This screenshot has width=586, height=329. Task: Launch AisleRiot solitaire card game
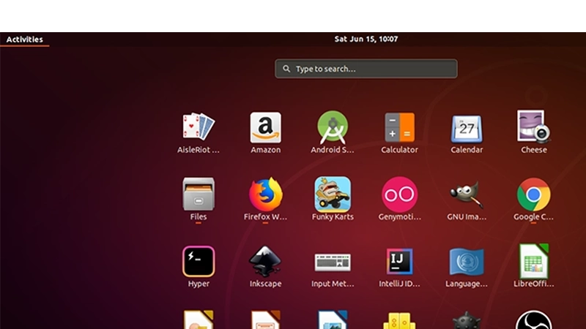point(199,132)
